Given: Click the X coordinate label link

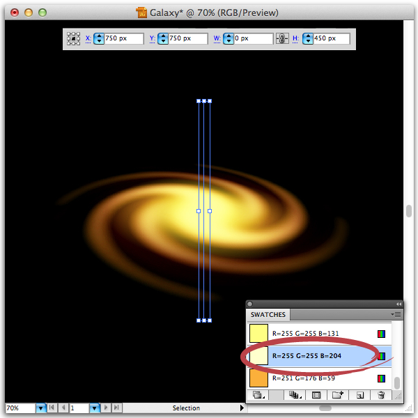Looking at the screenshot, I should [88, 39].
